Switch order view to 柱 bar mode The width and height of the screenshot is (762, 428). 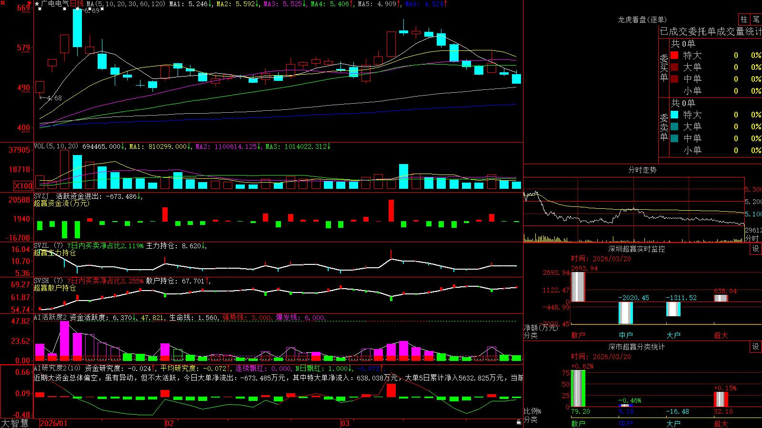click(x=744, y=19)
